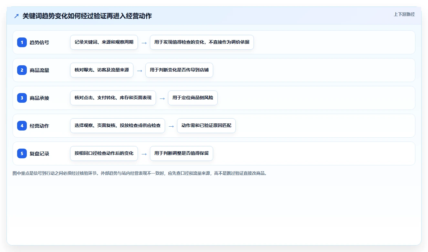Click the title 关键词趋势变化如何经过验证再进入经营动作

[x=87, y=16]
